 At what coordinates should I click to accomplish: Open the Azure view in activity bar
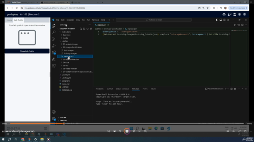click(54, 59)
